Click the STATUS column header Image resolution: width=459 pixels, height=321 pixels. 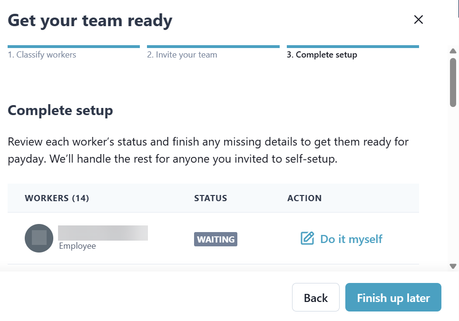click(210, 198)
